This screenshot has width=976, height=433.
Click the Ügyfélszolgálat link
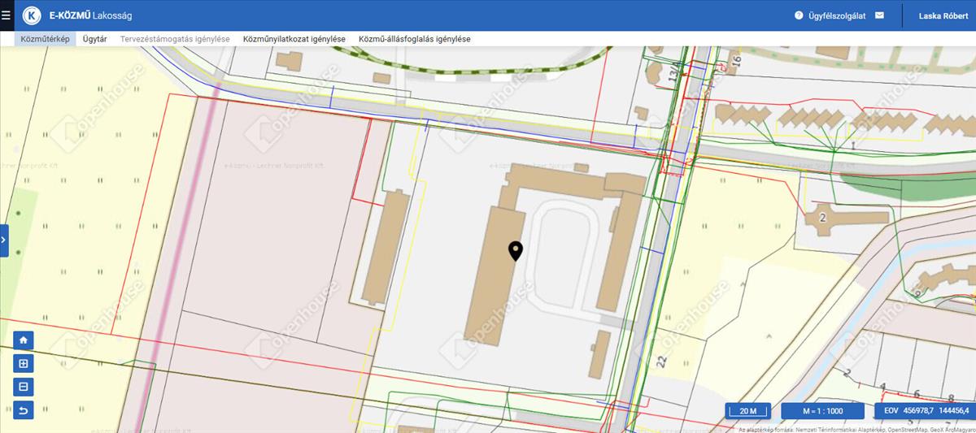pyautogui.click(x=837, y=15)
